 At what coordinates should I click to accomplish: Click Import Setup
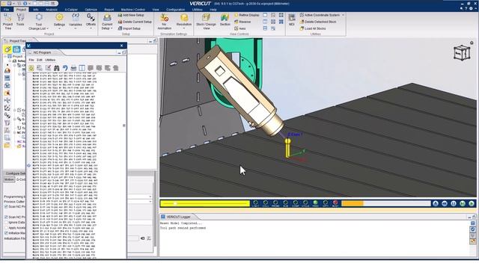129,28
